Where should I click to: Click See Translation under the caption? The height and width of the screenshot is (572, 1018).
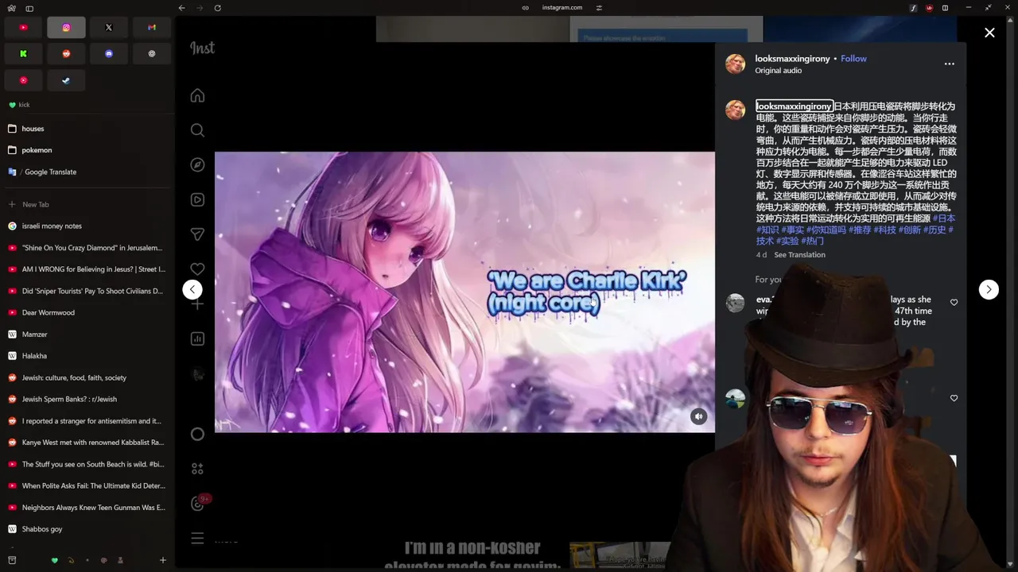tap(799, 255)
